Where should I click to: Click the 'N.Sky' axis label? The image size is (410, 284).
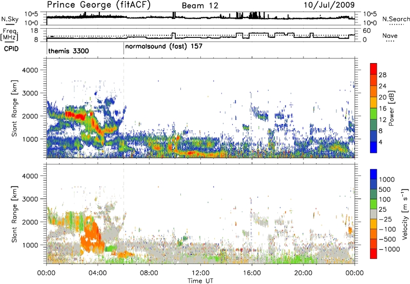pyautogui.click(x=10, y=19)
